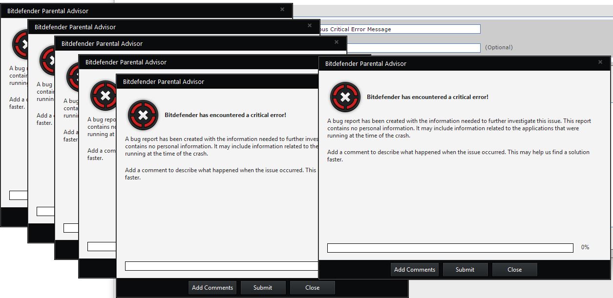
Task: Click the empty field next to '(Optional)'
Action: click(x=413, y=48)
